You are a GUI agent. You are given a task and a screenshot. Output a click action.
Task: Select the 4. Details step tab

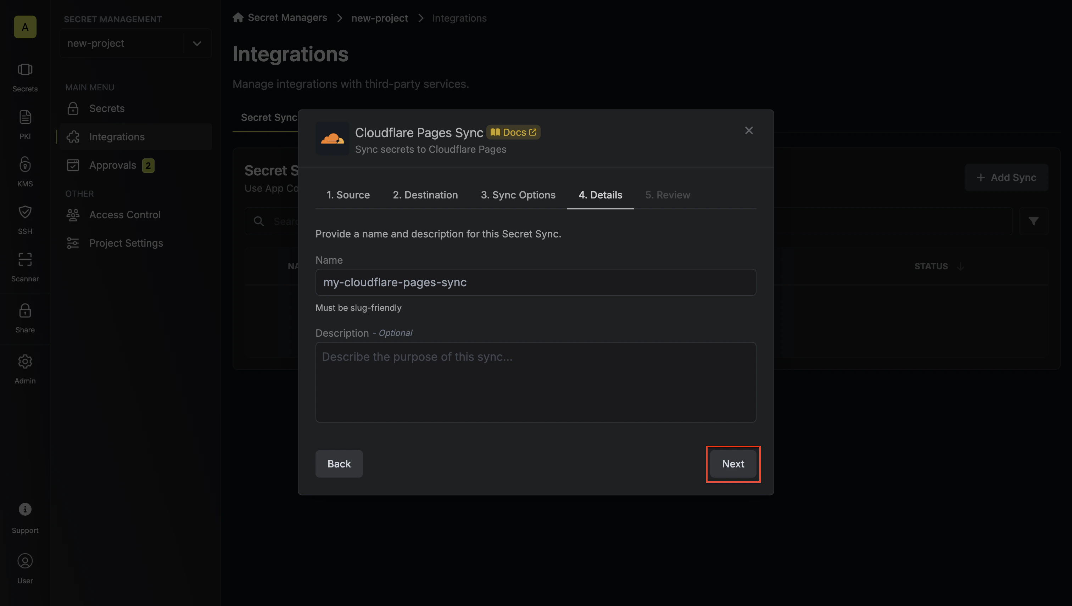point(600,195)
